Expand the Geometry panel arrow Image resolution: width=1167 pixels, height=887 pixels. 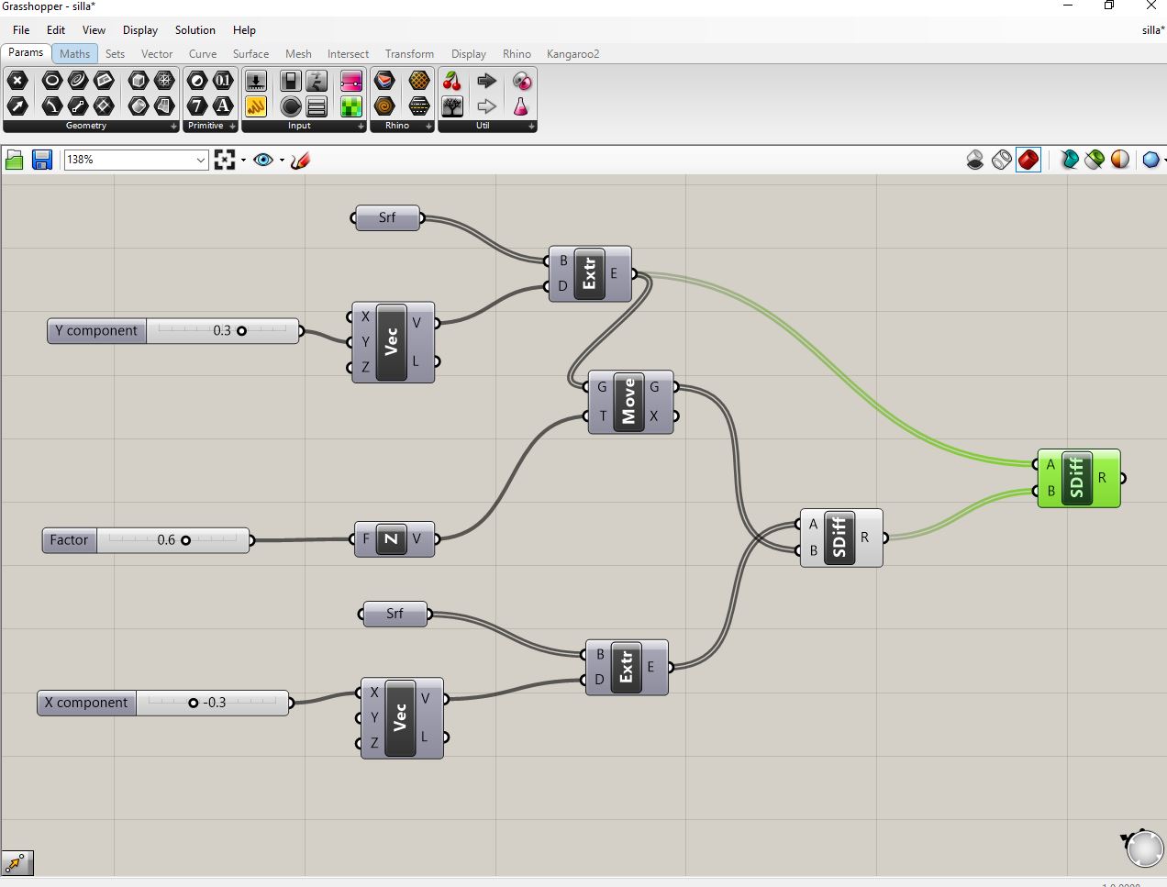(x=174, y=127)
